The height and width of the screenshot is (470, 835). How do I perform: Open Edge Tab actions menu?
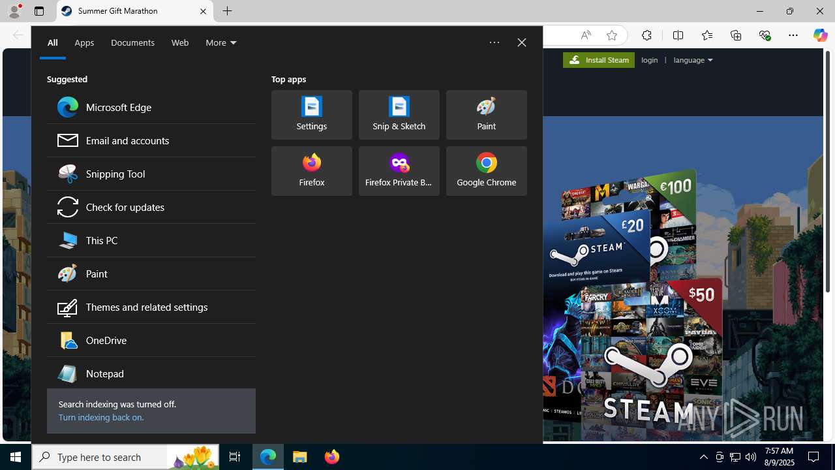[x=39, y=11]
